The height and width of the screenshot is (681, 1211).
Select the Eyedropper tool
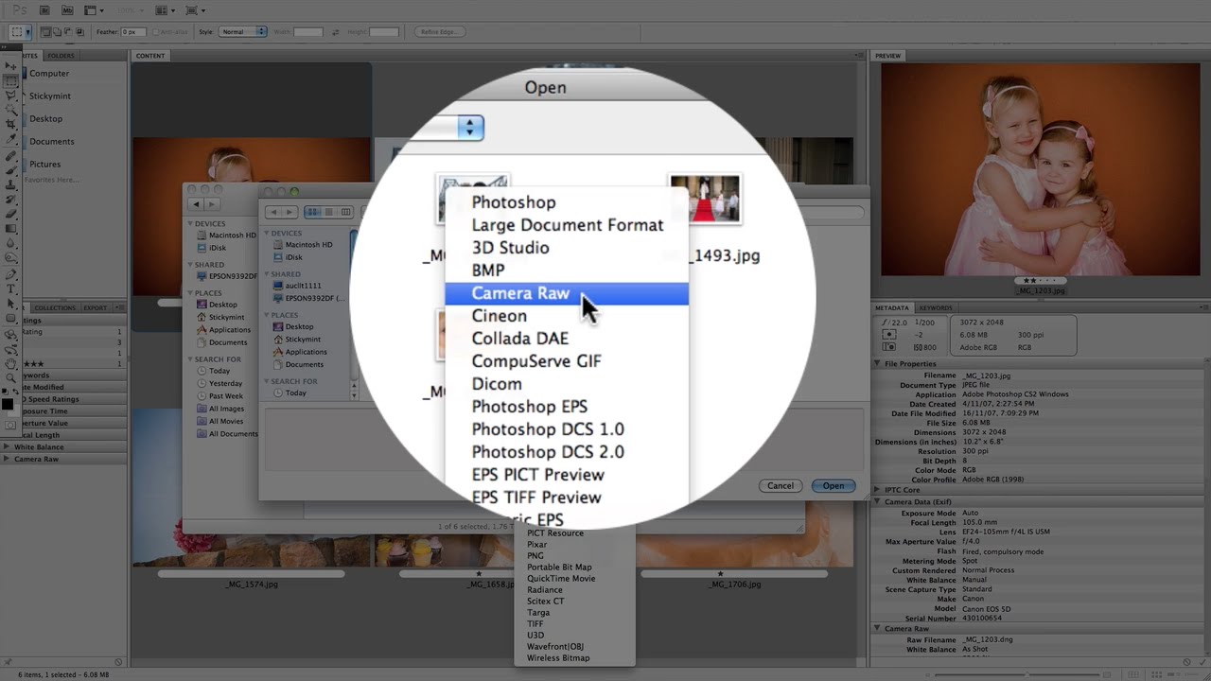pyautogui.click(x=11, y=139)
